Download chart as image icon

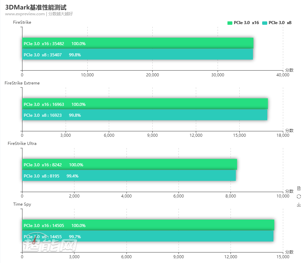tap(299, 205)
